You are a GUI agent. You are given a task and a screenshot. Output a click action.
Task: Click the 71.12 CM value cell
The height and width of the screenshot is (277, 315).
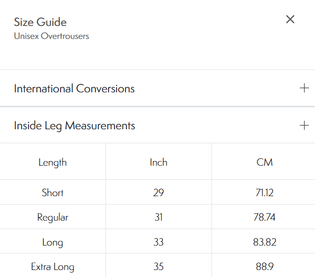pyautogui.click(x=264, y=193)
